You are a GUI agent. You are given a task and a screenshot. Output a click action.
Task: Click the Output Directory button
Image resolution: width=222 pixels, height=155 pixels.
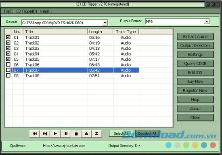[x=195, y=46]
